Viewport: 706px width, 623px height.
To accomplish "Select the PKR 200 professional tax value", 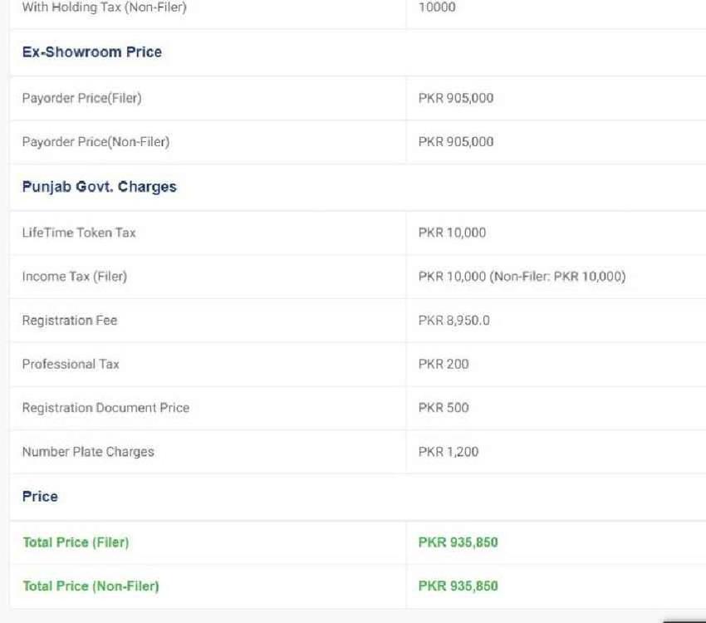I will click(444, 364).
